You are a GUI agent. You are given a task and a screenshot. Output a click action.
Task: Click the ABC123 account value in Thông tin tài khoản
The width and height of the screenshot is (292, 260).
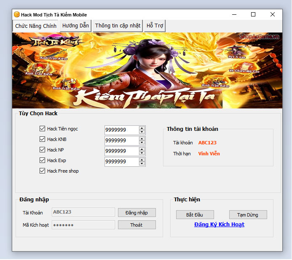[x=207, y=143]
